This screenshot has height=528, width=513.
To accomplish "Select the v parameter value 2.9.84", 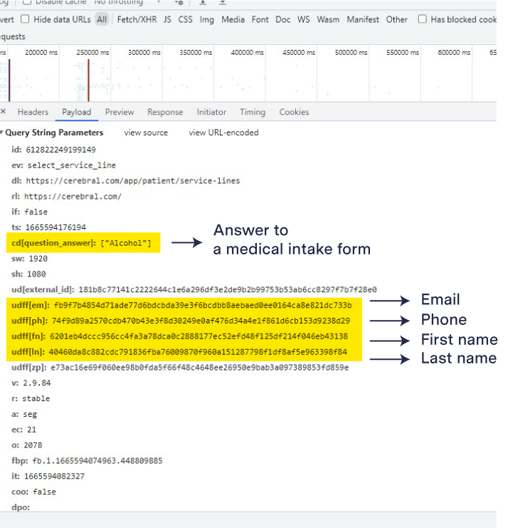I will (x=37, y=383).
